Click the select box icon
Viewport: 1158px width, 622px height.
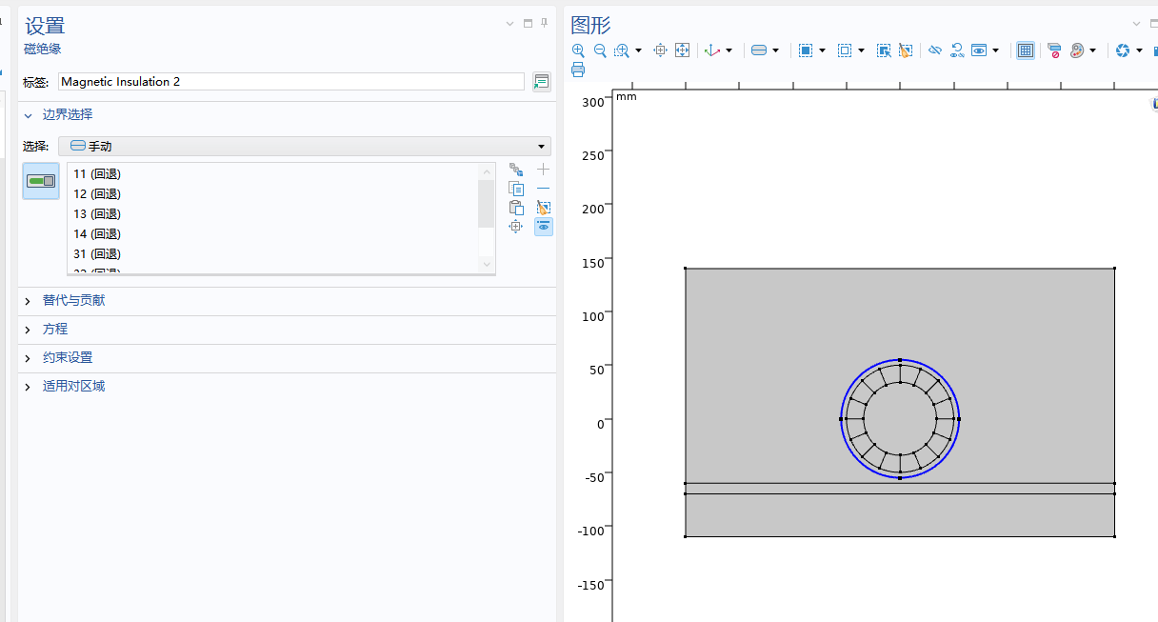[x=806, y=50]
